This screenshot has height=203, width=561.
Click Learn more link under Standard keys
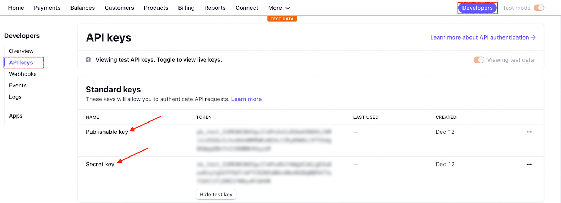pos(246,99)
